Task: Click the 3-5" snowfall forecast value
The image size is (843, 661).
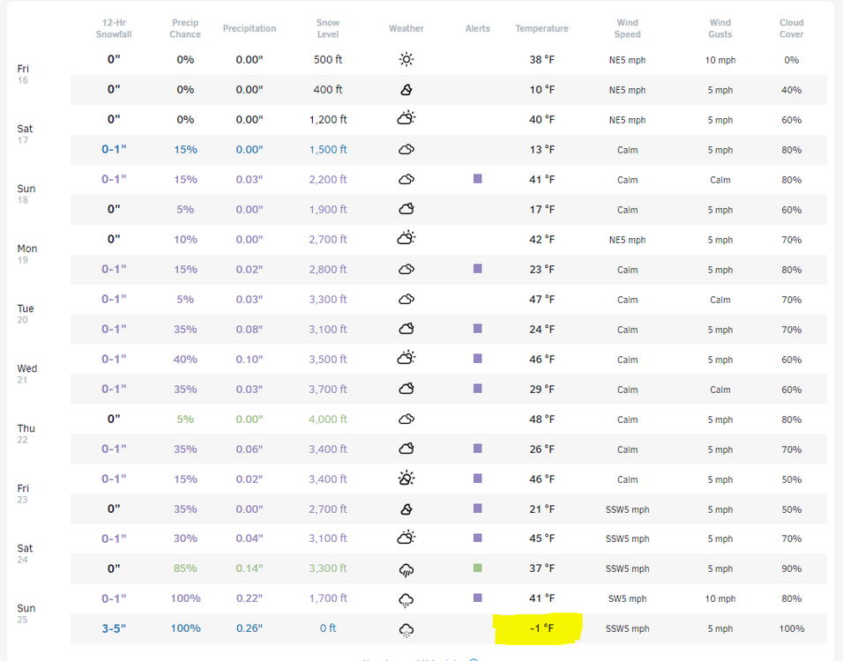Action: click(x=114, y=628)
